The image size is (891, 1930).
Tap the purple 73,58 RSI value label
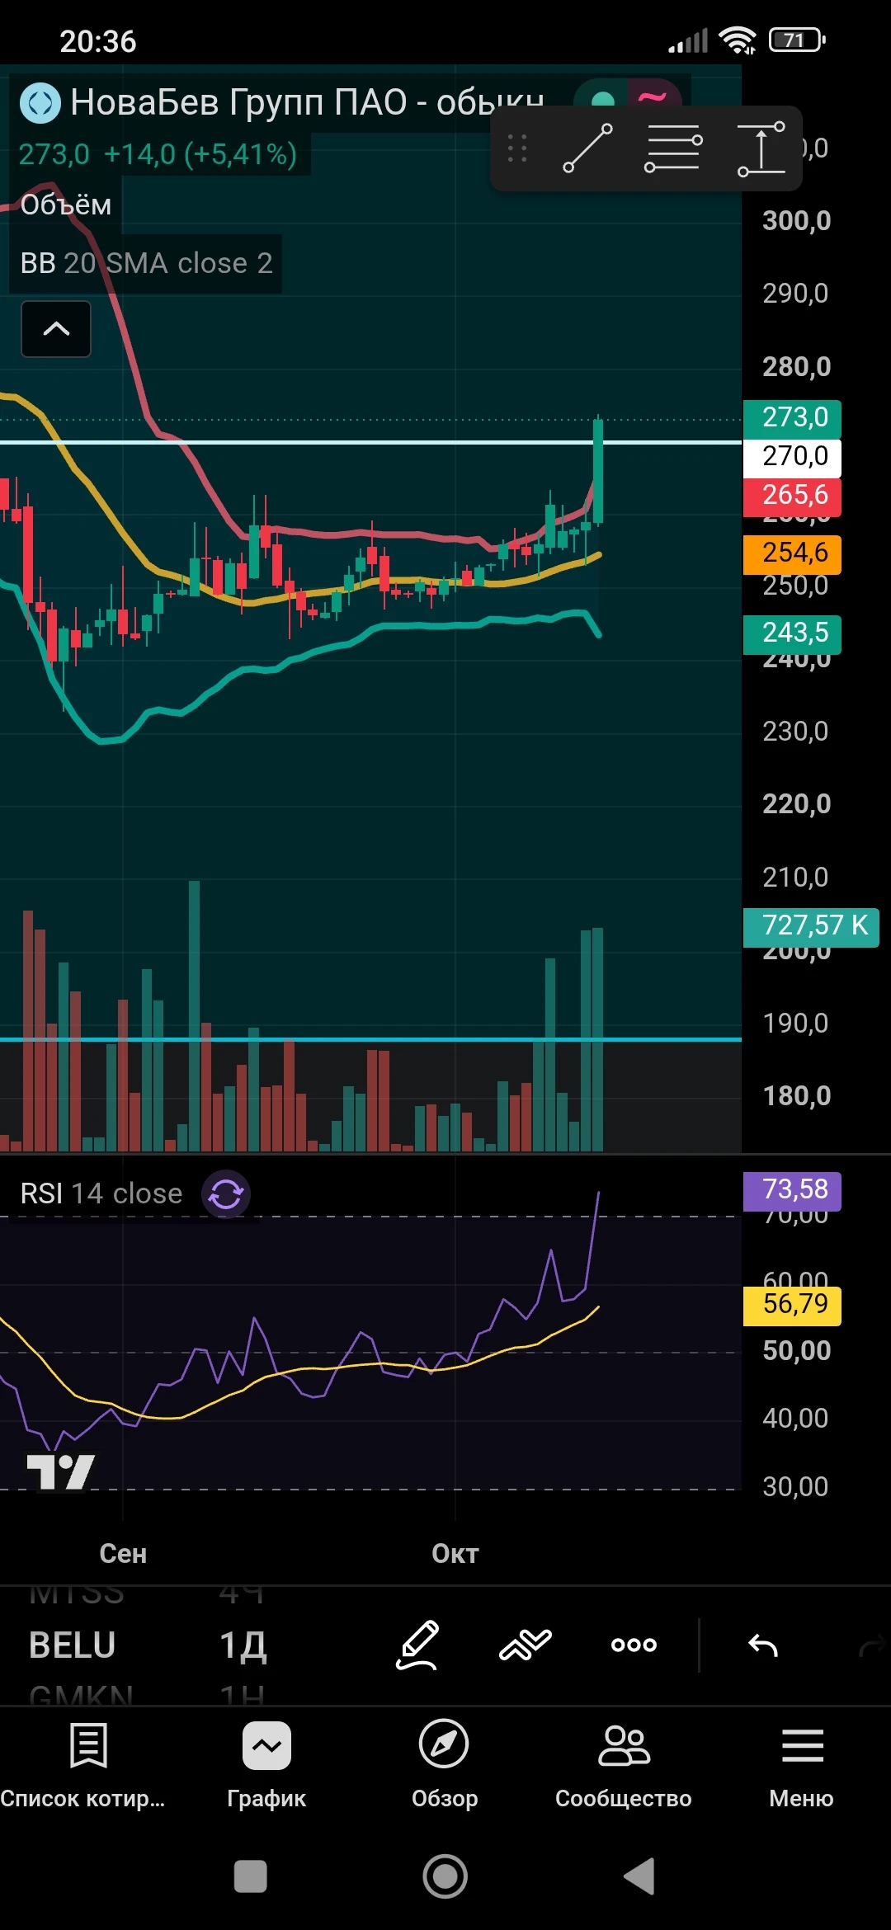point(792,1190)
